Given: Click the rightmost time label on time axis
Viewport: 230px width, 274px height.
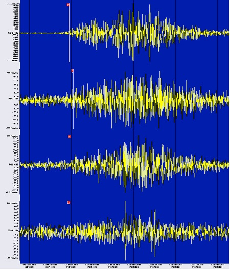Looking at the screenshot, I should [218, 266].
